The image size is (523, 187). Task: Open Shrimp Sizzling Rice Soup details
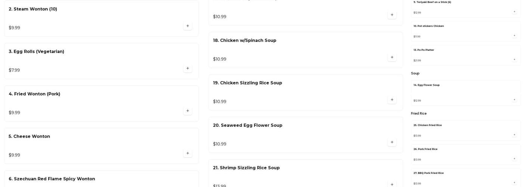pos(246,168)
